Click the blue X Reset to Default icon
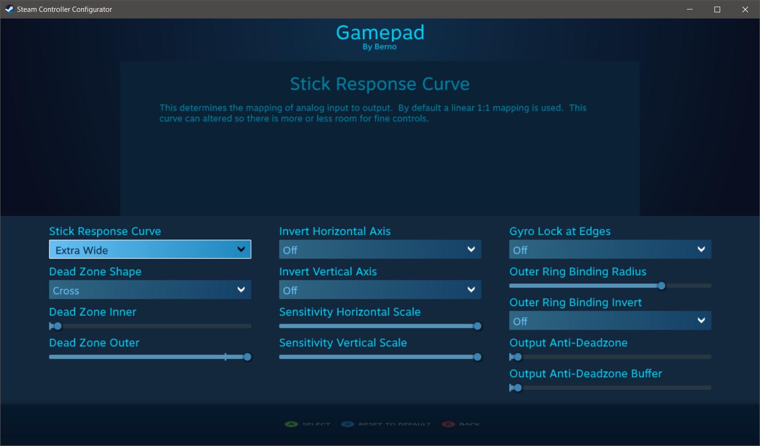760x446 pixels. [x=348, y=424]
